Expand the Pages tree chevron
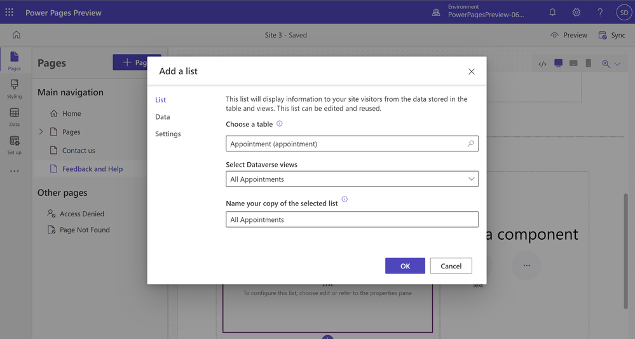 pos(41,132)
